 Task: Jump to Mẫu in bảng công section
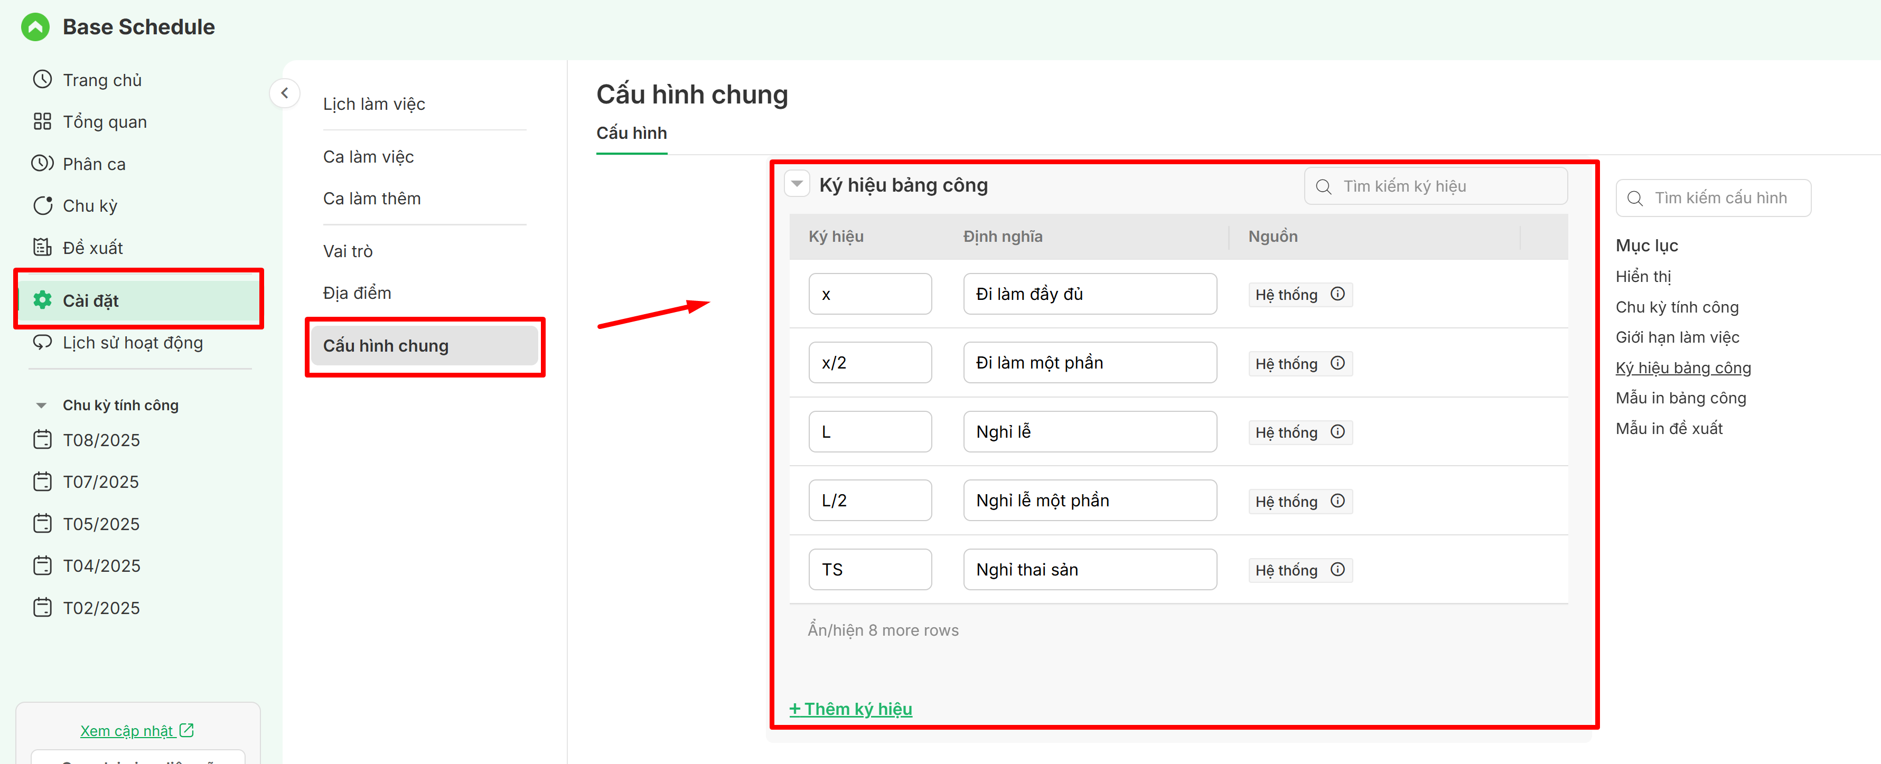click(1680, 399)
